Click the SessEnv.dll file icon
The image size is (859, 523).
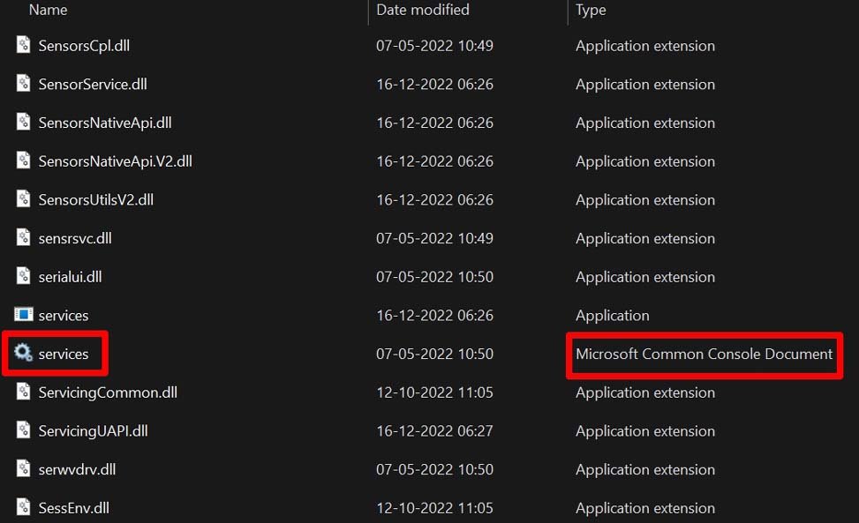[22, 508]
